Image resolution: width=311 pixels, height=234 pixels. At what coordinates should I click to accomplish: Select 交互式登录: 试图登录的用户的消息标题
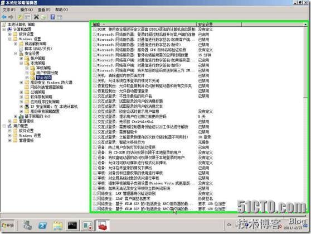128,101
